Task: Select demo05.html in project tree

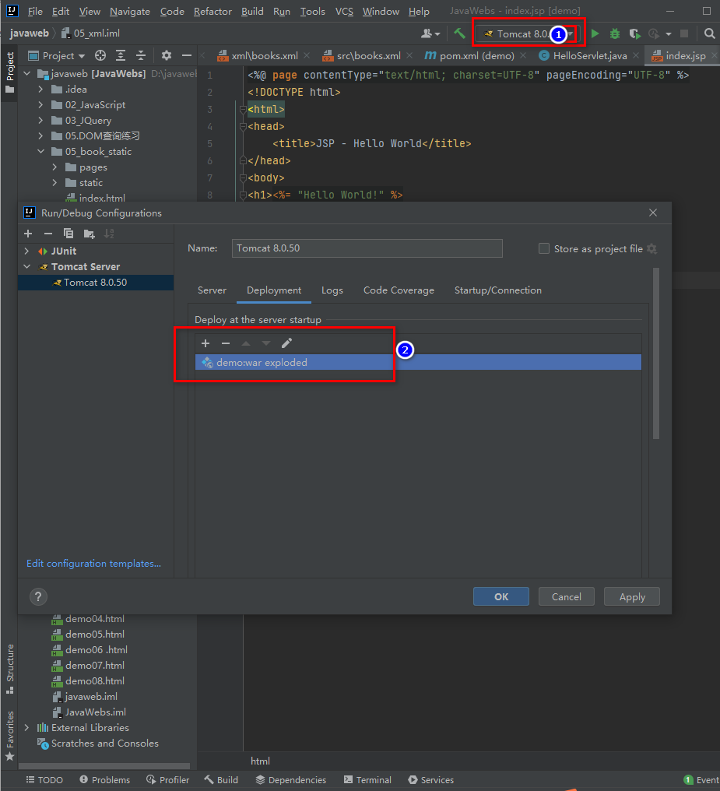Action: click(95, 634)
